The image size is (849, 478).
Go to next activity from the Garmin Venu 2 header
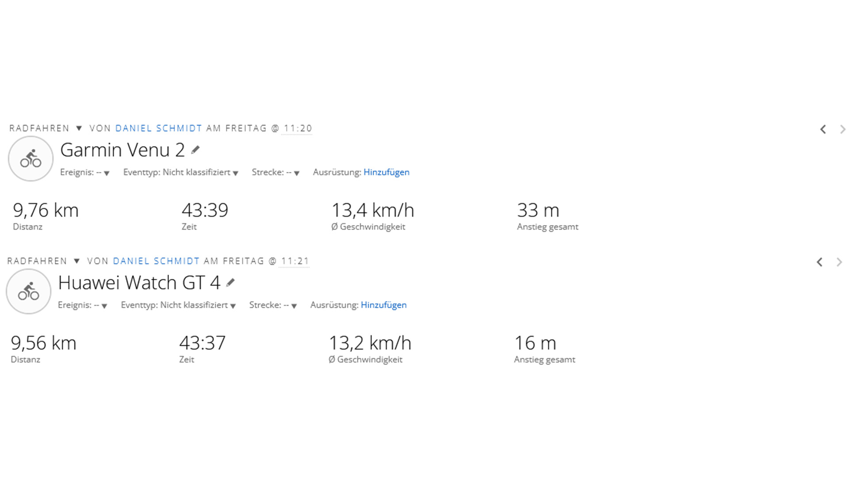(x=842, y=129)
